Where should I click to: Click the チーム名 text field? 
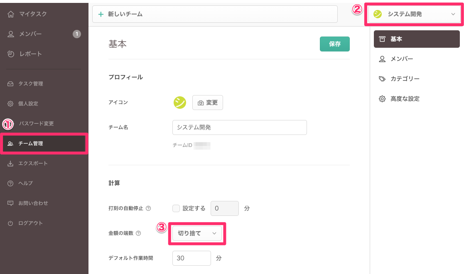(x=239, y=127)
